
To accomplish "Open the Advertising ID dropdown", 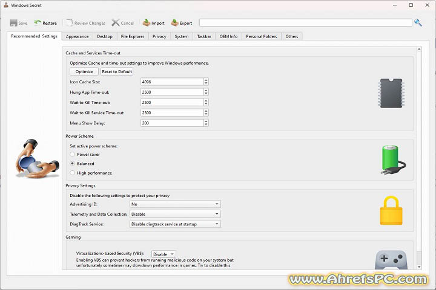I will [175, 204].
